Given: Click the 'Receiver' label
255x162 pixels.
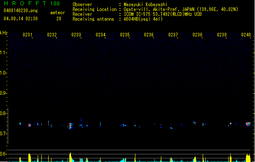Looking at the screenshot, I should (82, 14).
